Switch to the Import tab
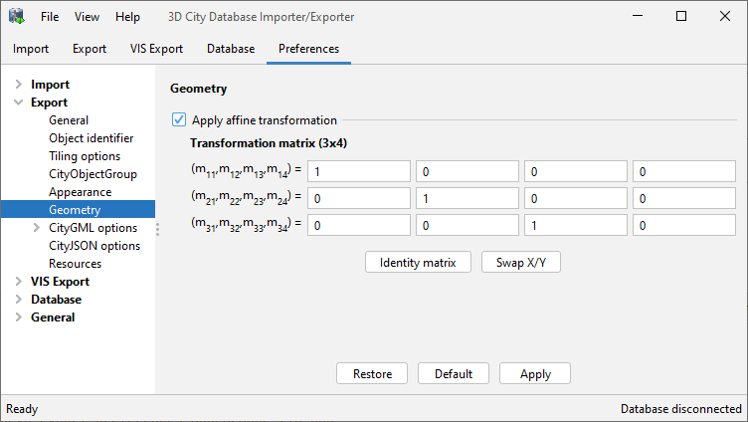This screenshot has height=422, width=748. [x=31, y=49]
